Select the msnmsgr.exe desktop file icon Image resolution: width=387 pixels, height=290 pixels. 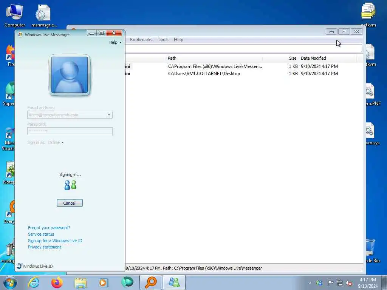tap(44, 15)
